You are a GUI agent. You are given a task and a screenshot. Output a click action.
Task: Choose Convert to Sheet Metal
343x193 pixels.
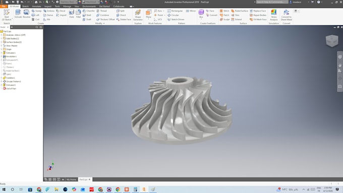pyautogui.click(x=287, y=15)
